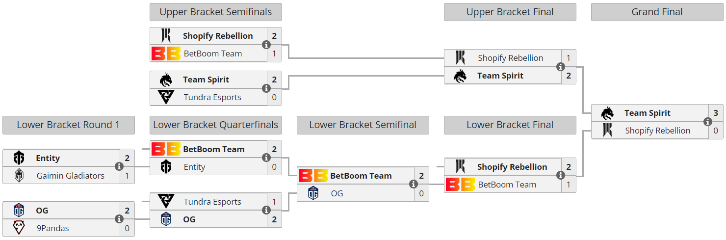Show details of Entity vs Gaimin Gladiators
This screenshot has height=240, width=726.
click(x=119, y=166)
